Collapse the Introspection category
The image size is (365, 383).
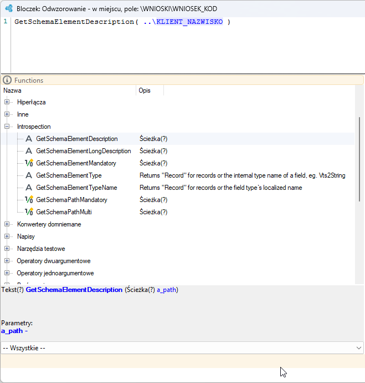coord(7,127)
